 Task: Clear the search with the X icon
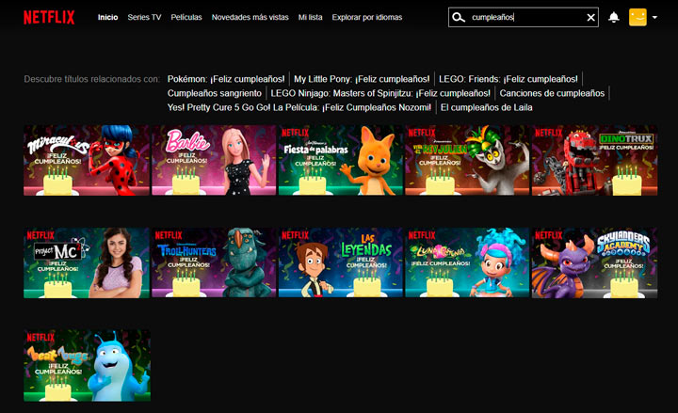point(590,17)
